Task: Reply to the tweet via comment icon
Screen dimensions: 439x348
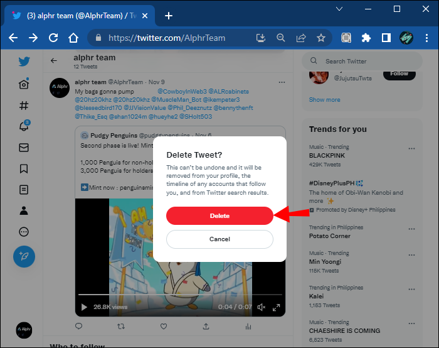Action: pyautogui.click(x=78, y=326)
